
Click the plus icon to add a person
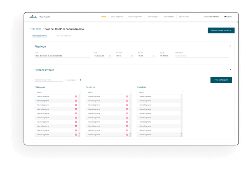tap(80, 80)
